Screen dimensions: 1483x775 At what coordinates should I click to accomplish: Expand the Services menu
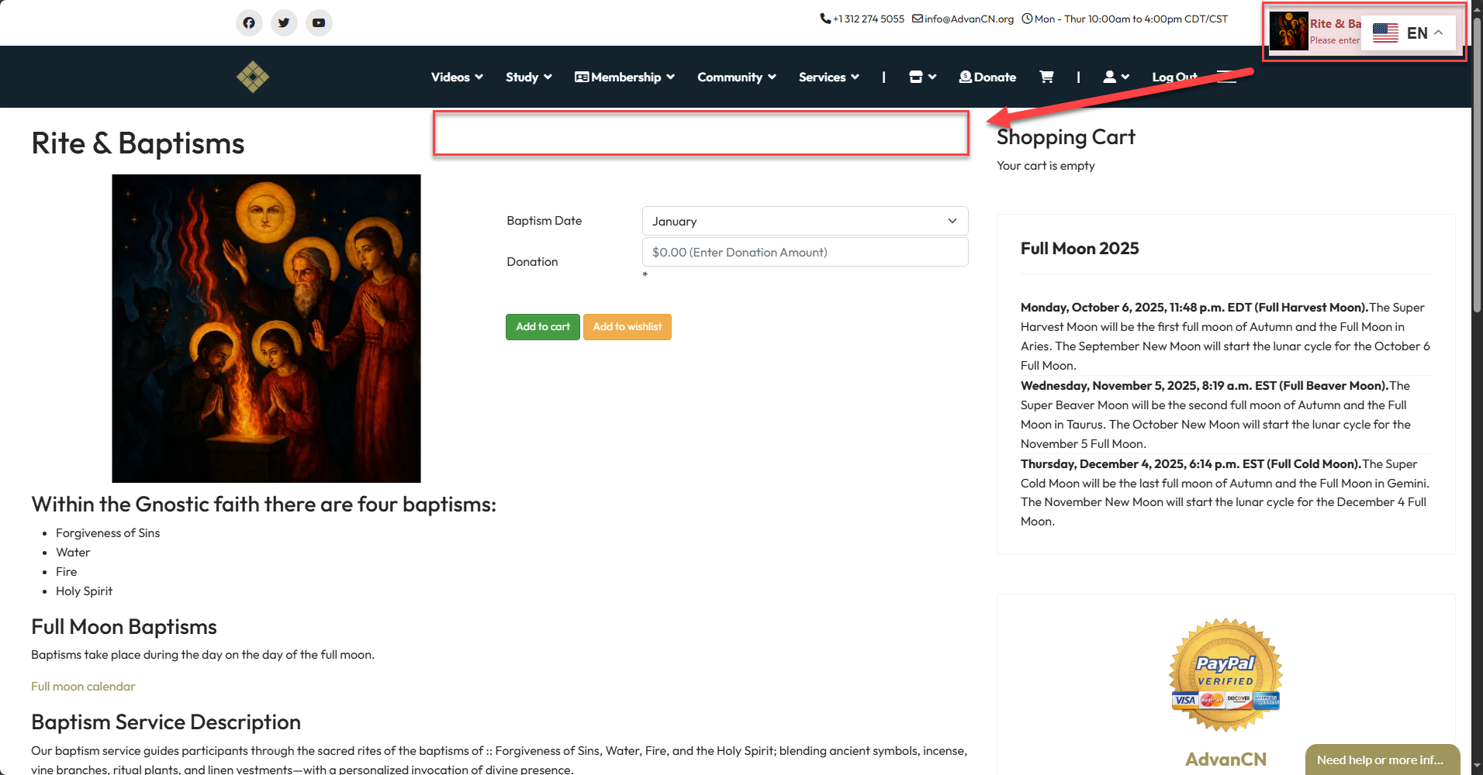pyautogui.click(x=829, y=77)
